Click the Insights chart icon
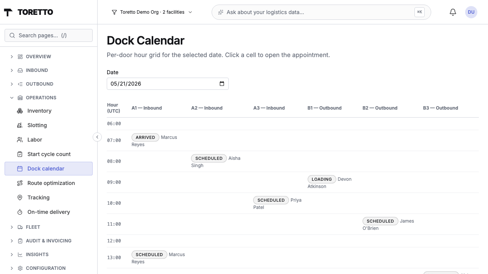 click(x=20, y=255)
